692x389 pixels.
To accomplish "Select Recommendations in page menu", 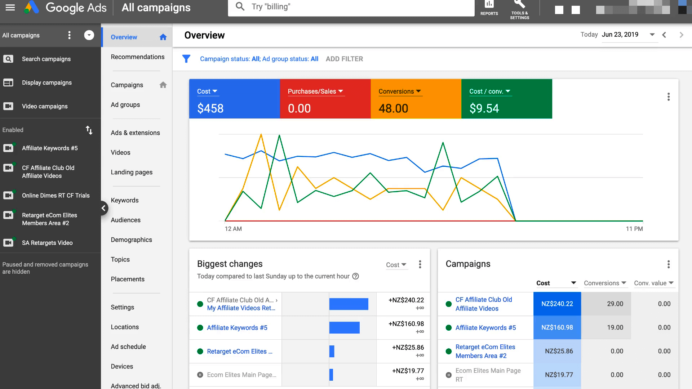I will click(x=138, y=57).
